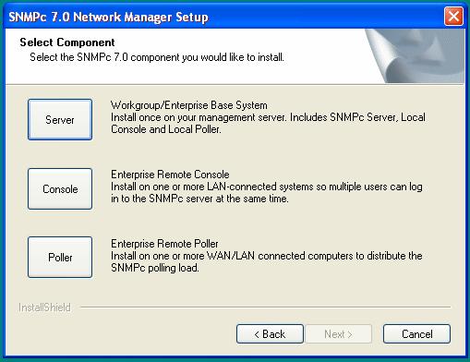Click the 'Select Component' heading
The width and height of the screenshot is (470, 362).
(67, 42)
